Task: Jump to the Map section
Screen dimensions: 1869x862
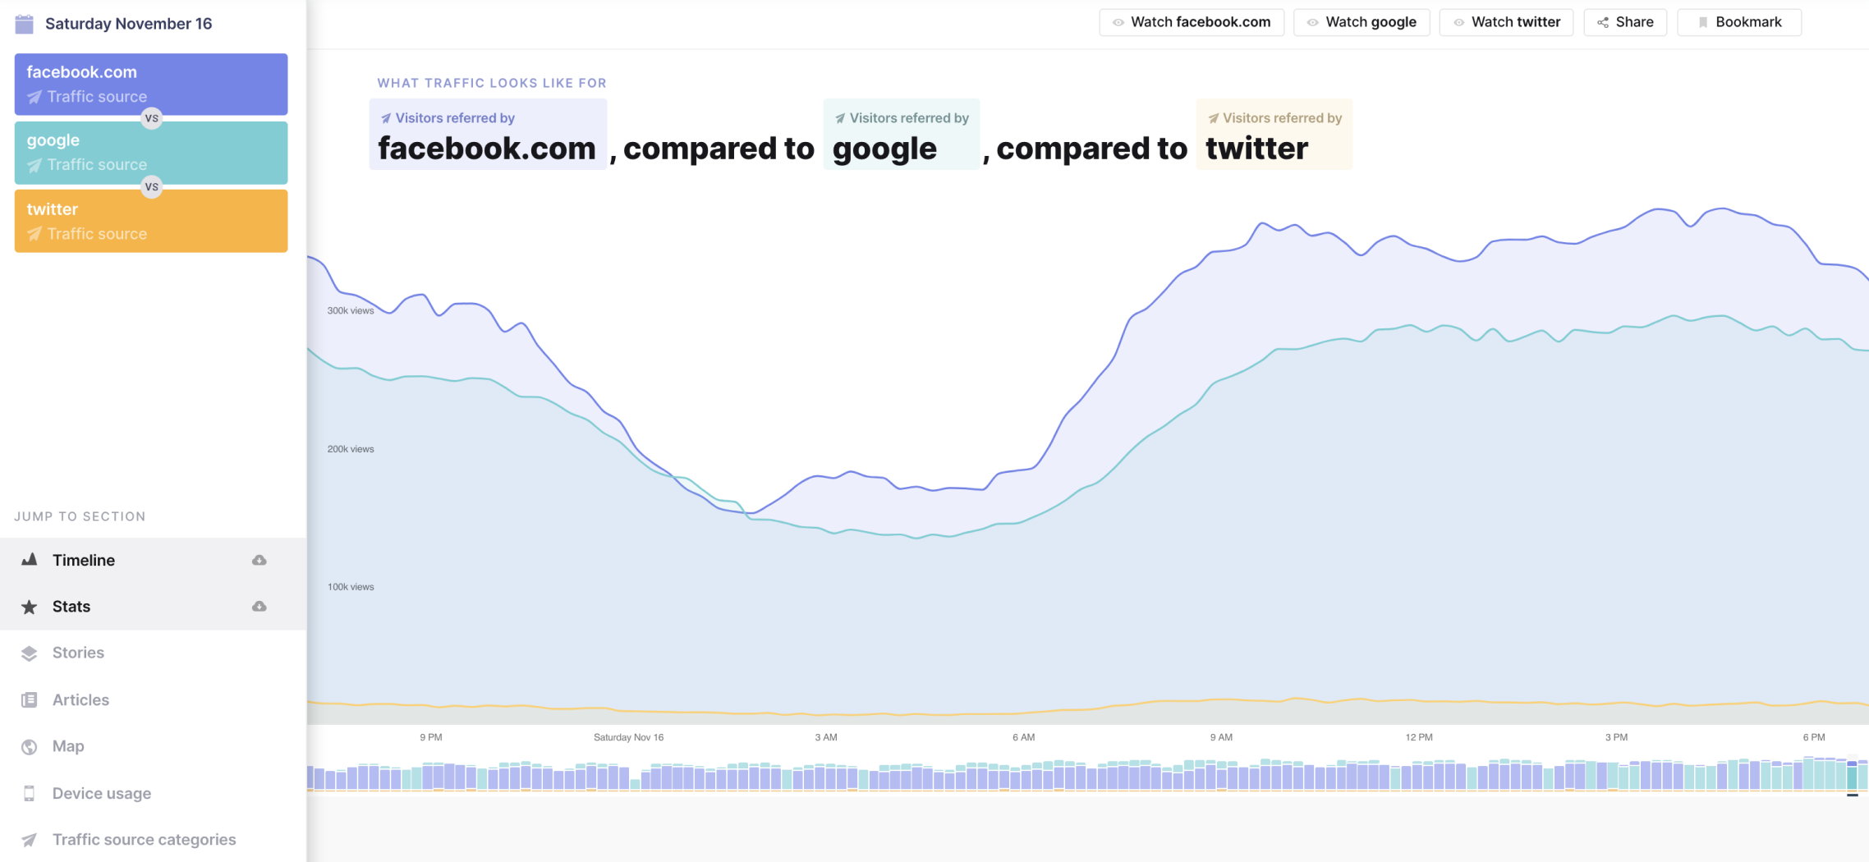Action: [x=67, y=745]
